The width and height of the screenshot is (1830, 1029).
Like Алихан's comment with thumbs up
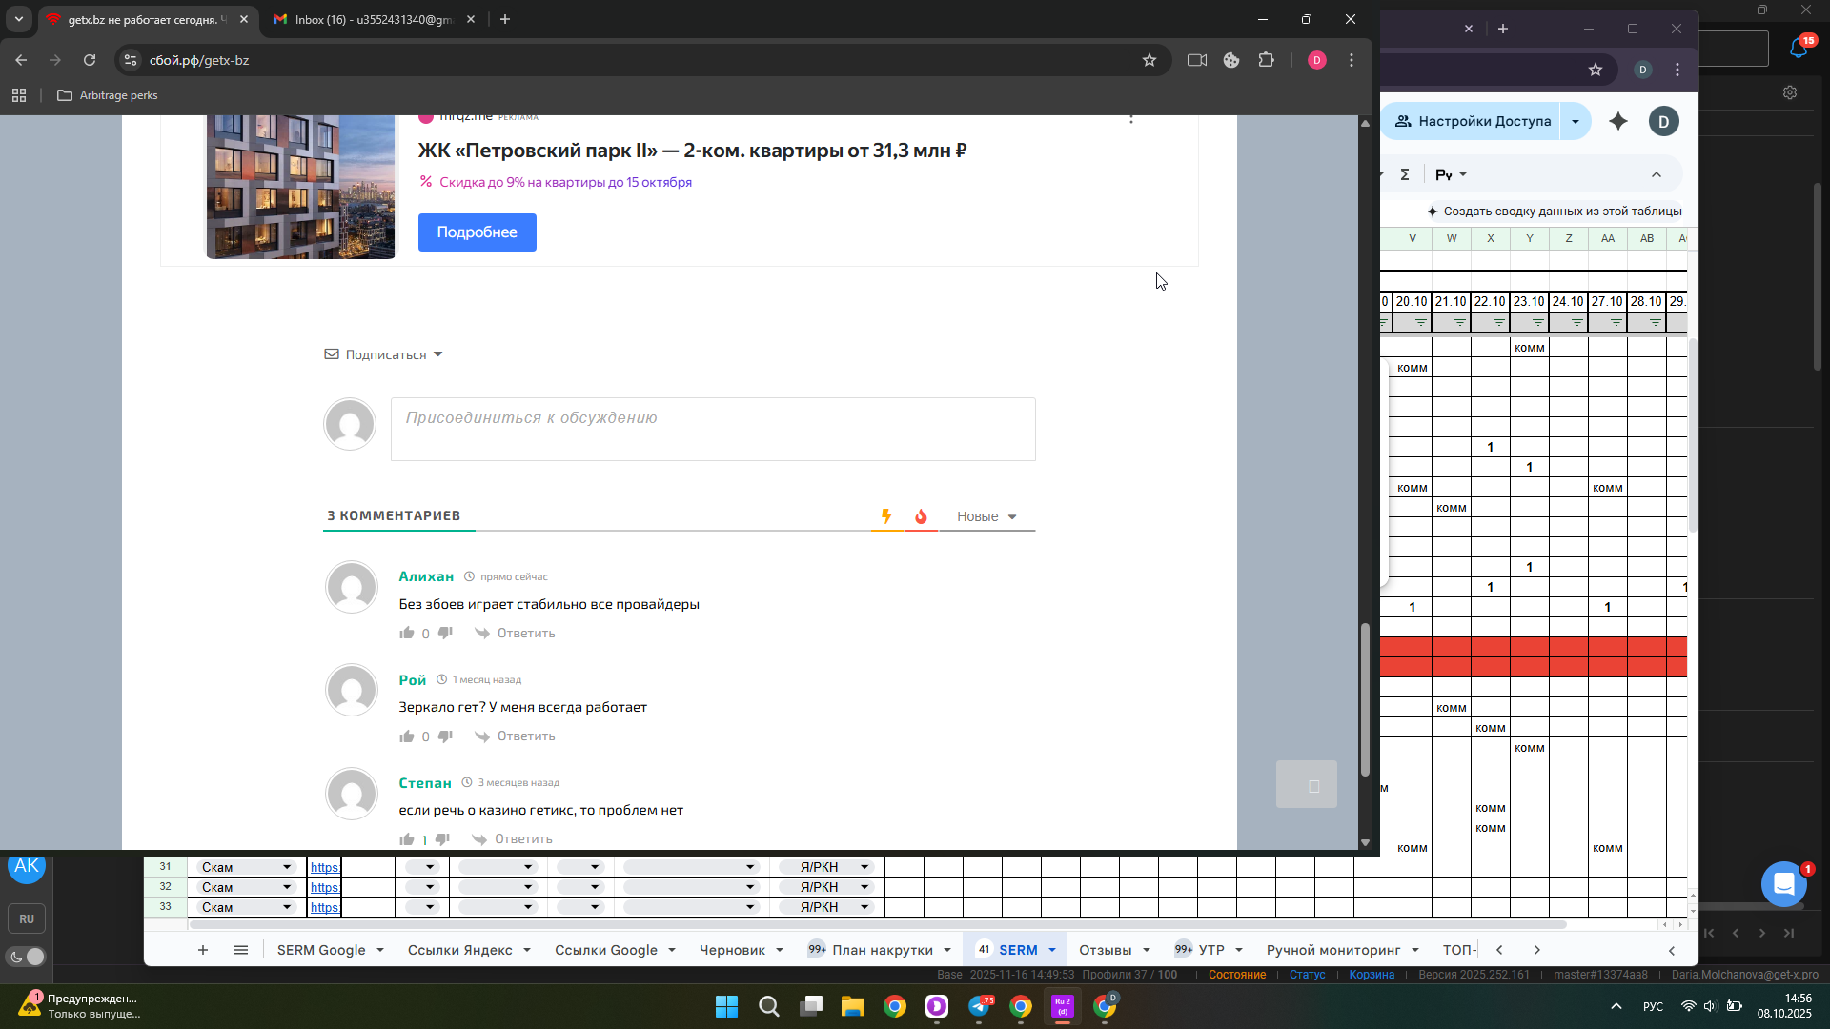[407, 633]
